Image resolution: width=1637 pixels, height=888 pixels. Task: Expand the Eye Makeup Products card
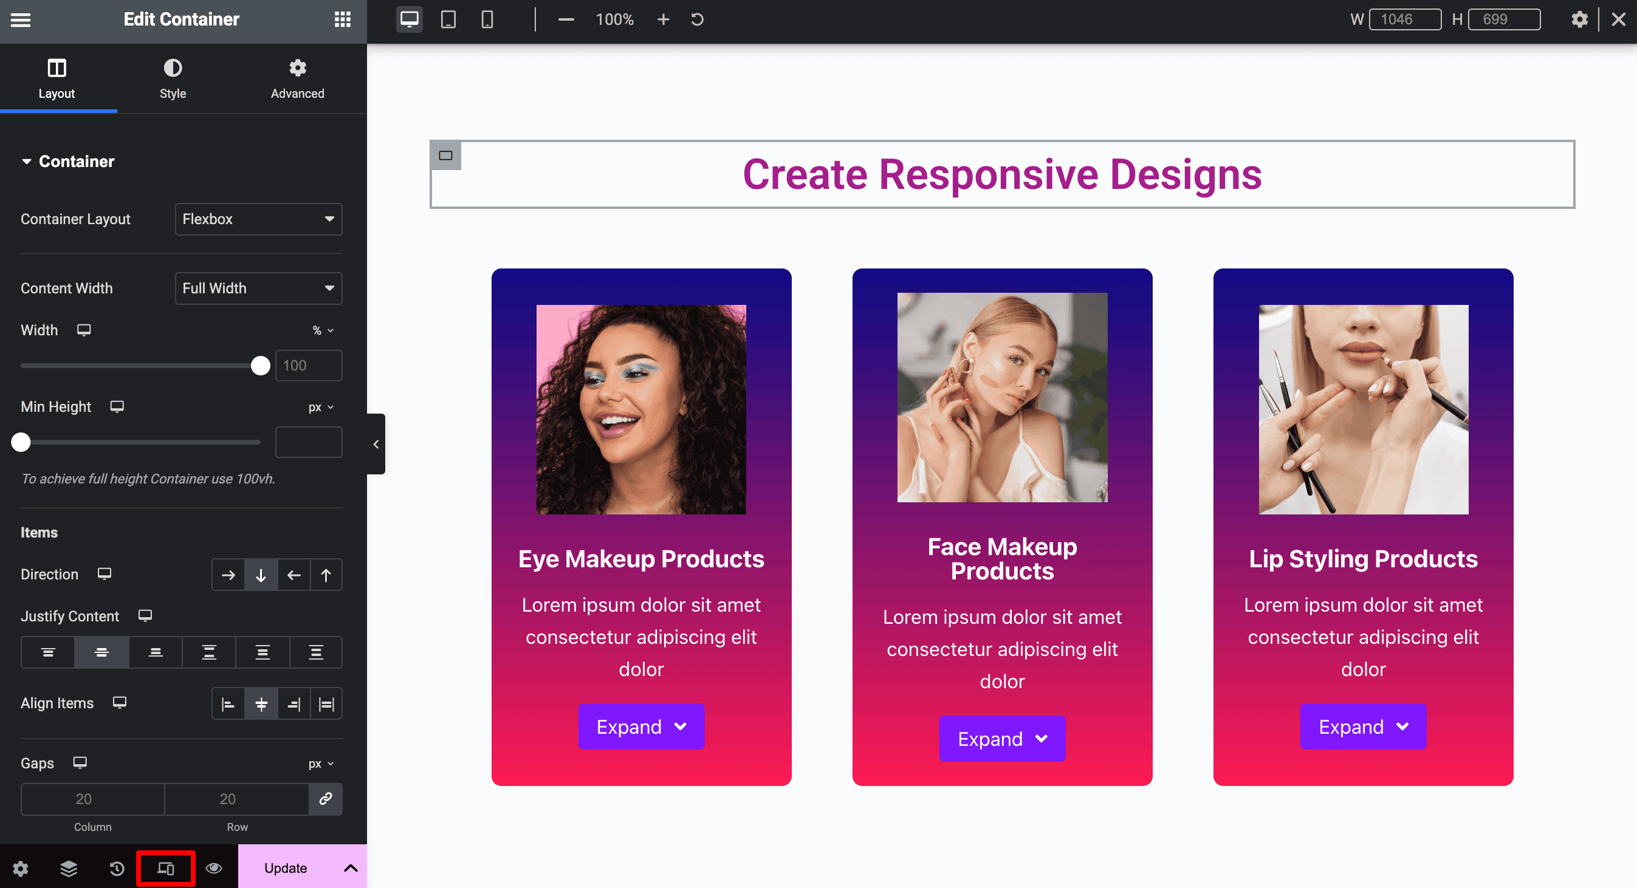click(641, 726)
